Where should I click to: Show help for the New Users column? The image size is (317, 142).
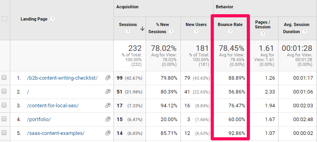[196, 32]
